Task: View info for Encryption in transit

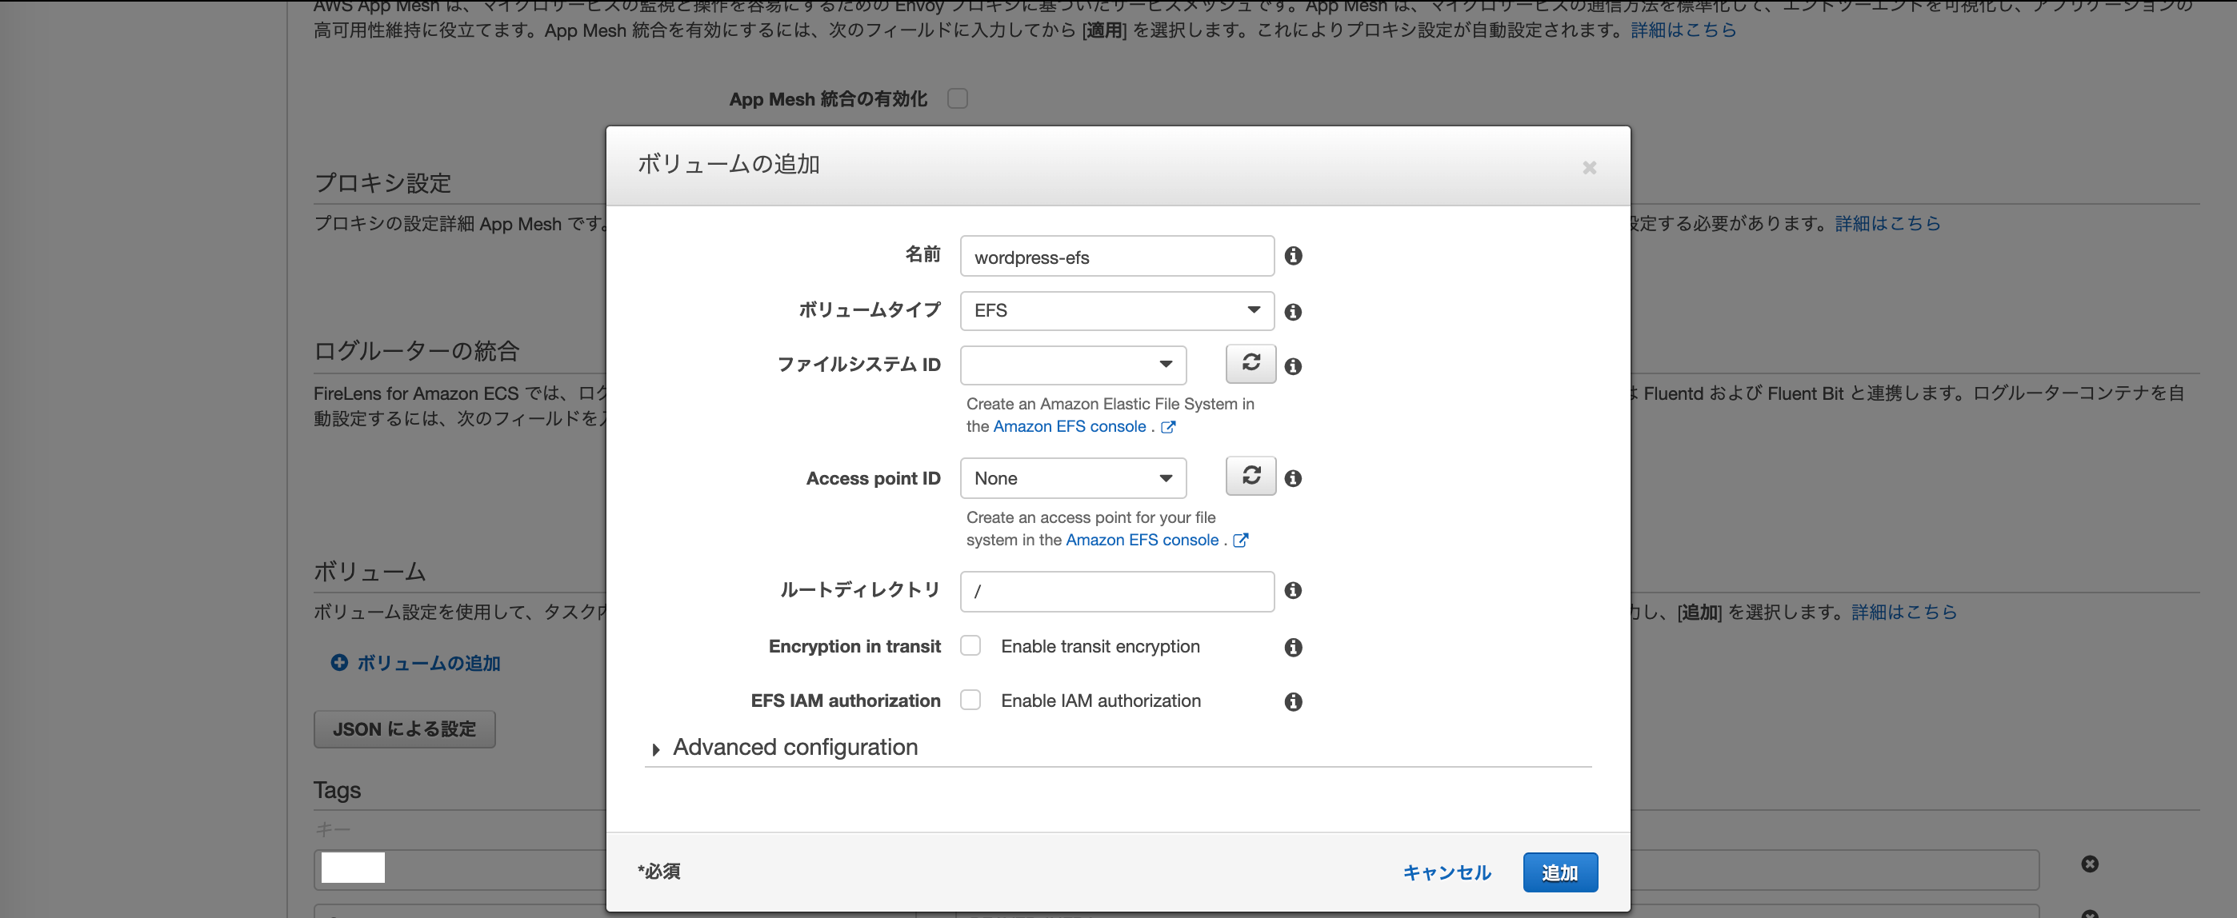Action: pos(1293,647)
